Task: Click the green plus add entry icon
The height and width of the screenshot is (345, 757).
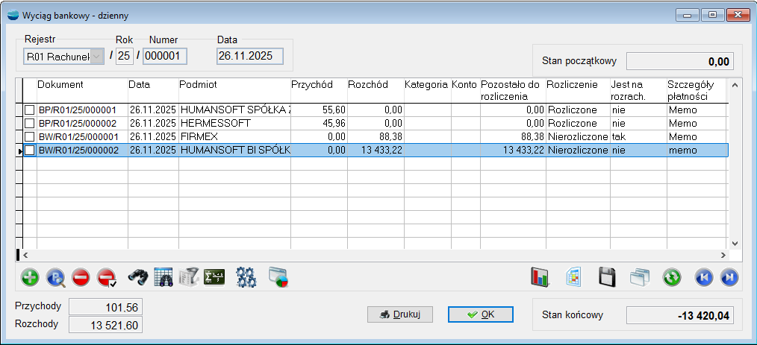Action: coord(31,278)
